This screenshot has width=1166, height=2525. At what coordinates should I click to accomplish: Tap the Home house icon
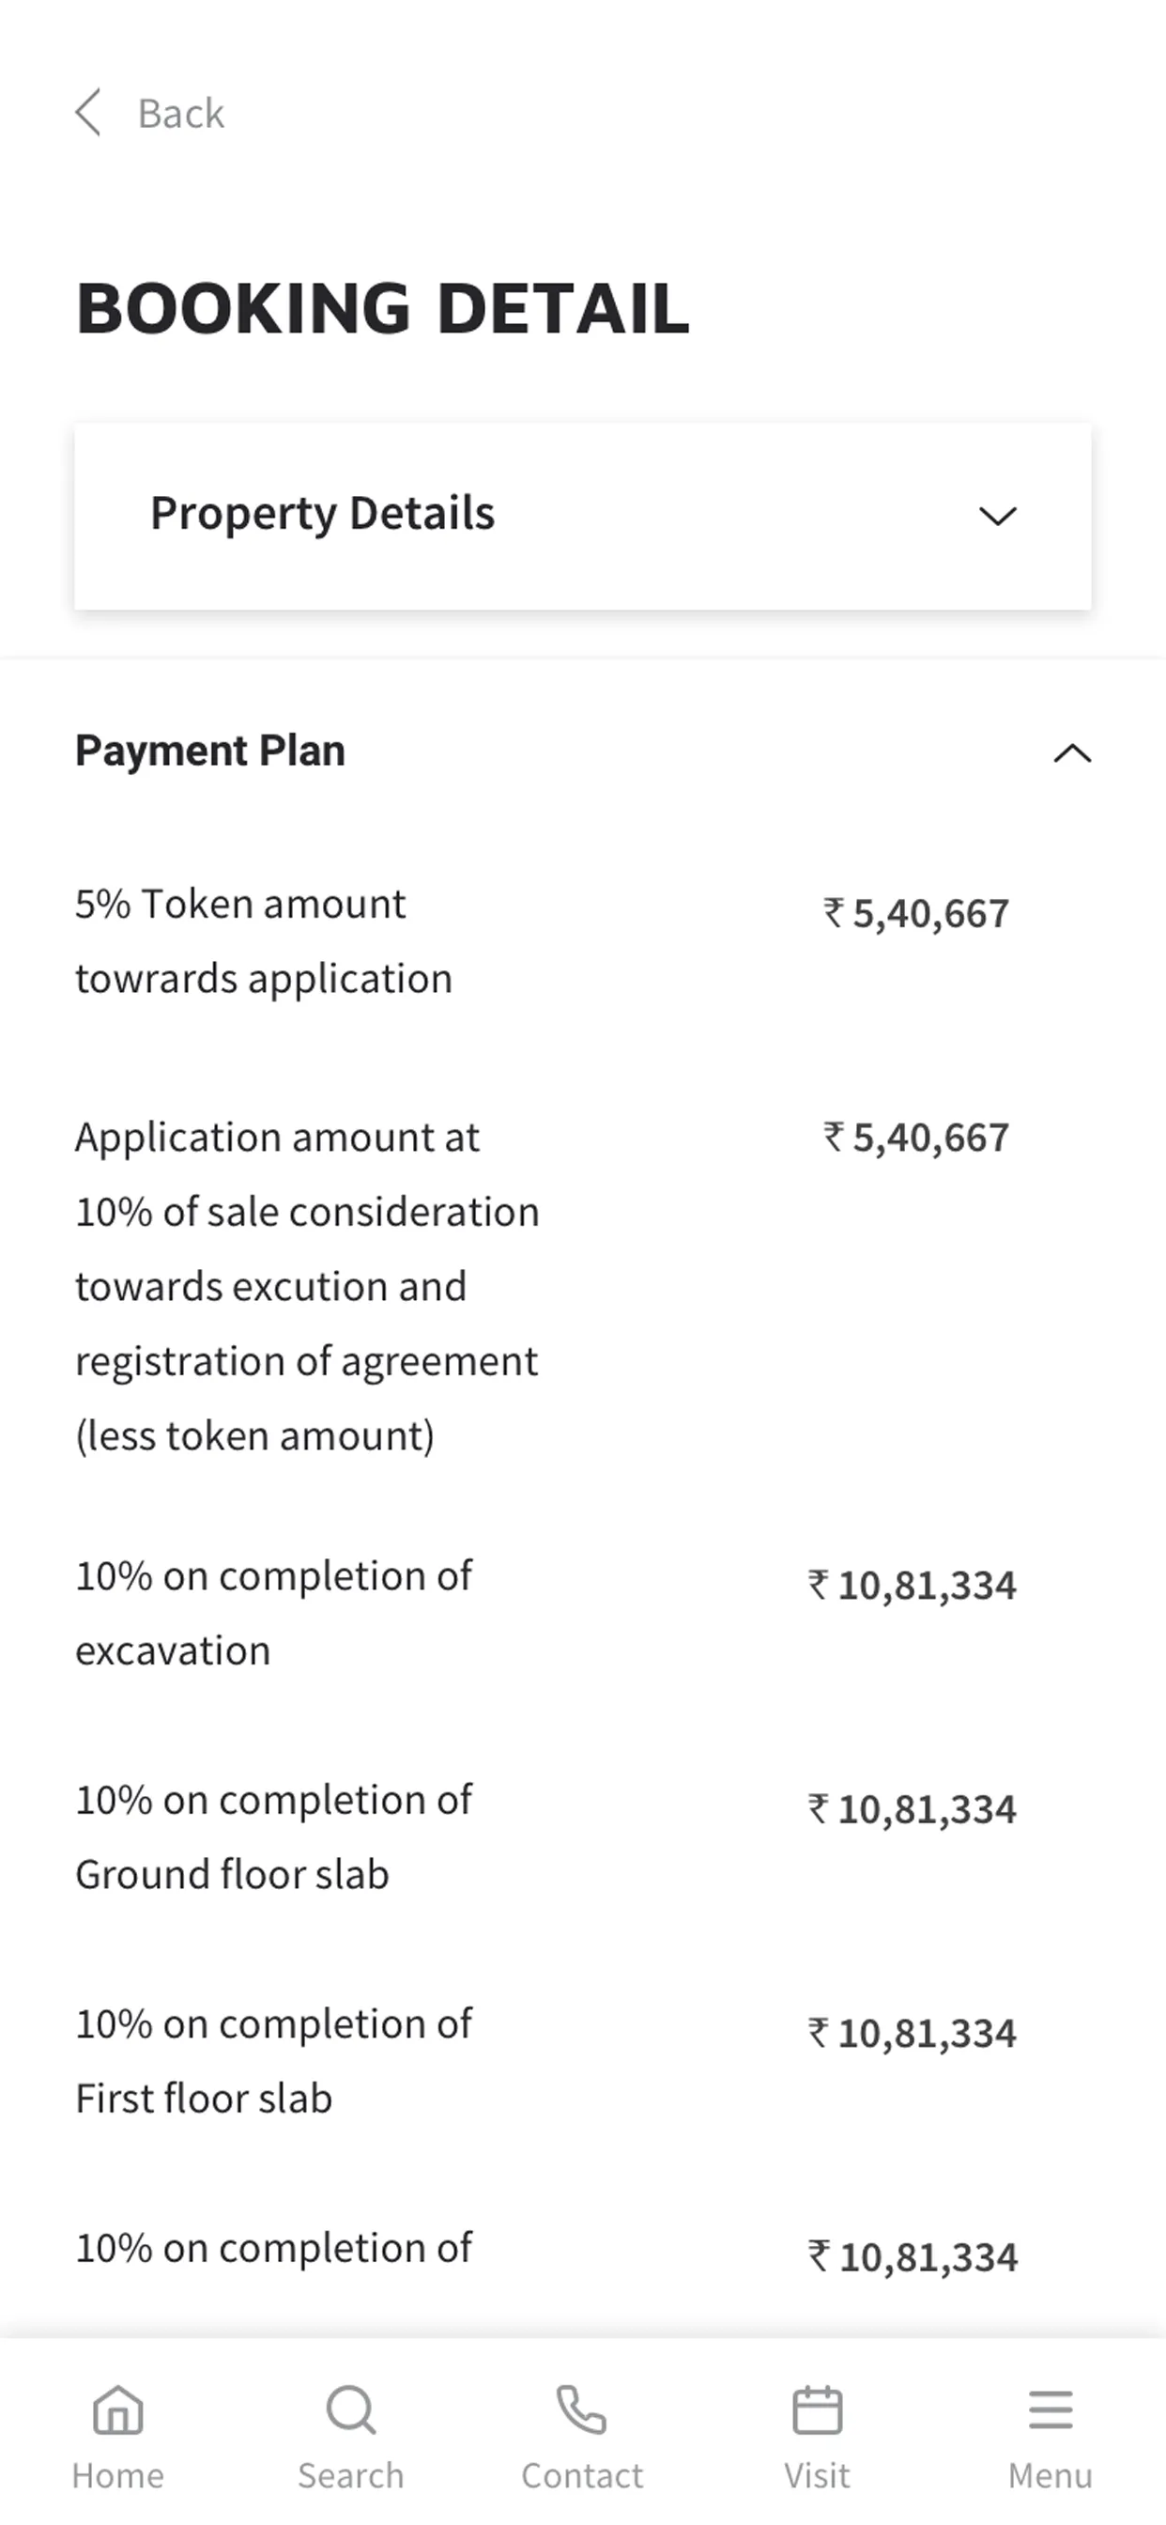click(117, 2409)
